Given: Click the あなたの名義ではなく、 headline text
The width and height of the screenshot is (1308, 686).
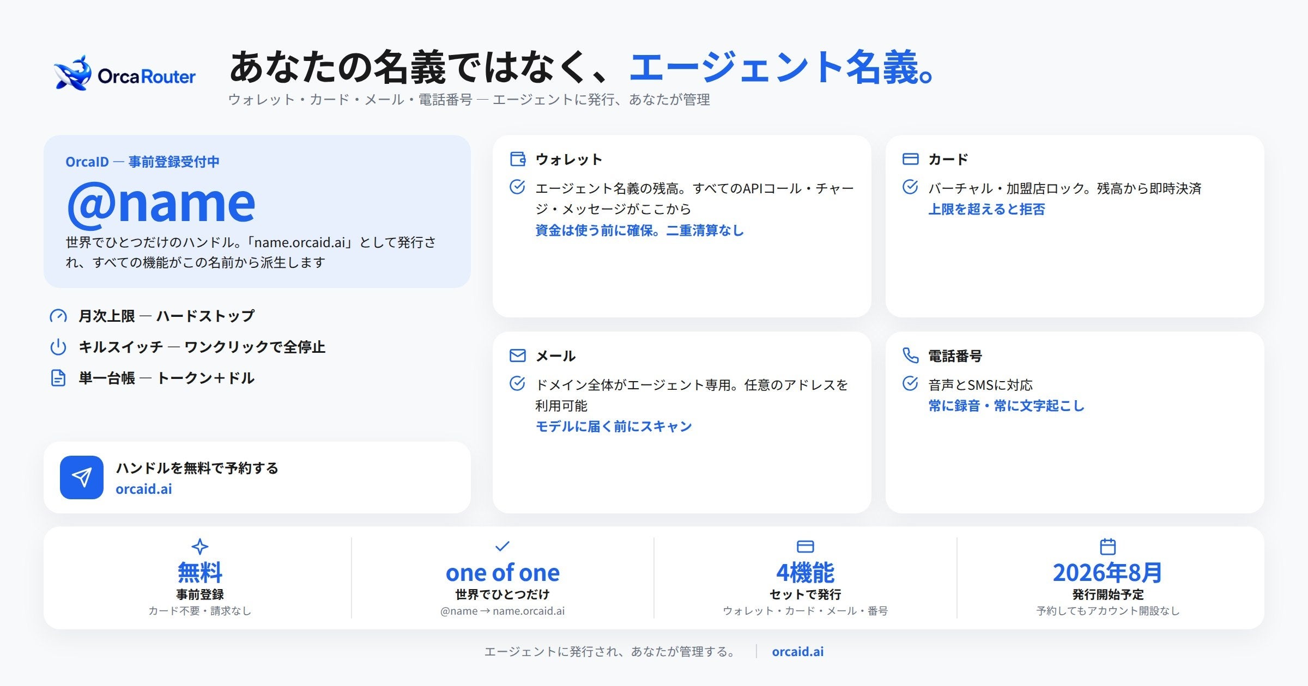Looking at the screenshot, I should pyautogui.click(x=426, y=68).
